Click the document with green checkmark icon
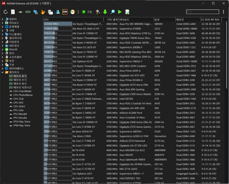 127,12
